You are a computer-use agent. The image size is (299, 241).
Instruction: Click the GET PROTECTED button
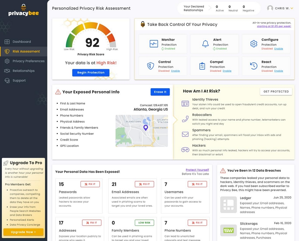[x=276, y=92]
